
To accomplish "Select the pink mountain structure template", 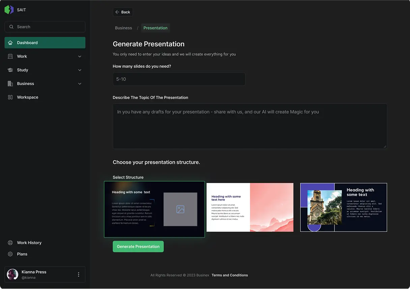I will point(250,207).
